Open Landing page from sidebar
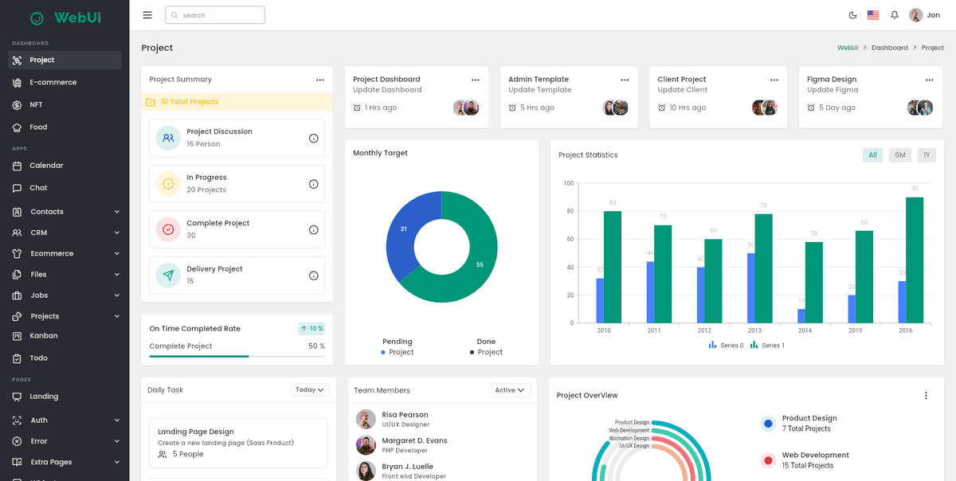This screenshot has height=481, width=956. point(65,397)
